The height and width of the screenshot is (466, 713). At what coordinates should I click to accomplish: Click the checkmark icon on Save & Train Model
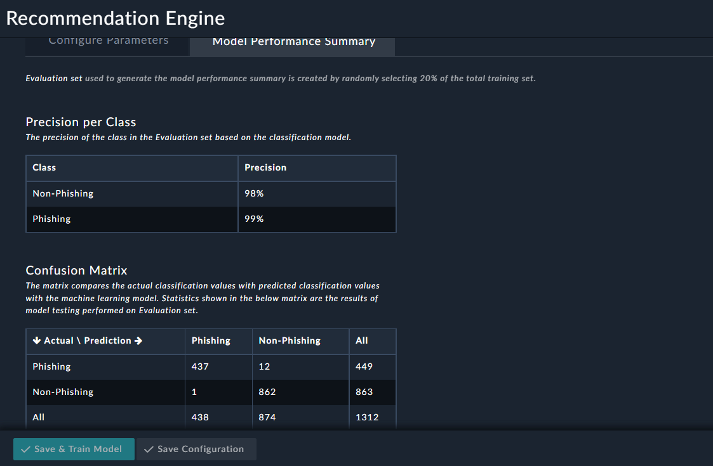coord(25,449)
